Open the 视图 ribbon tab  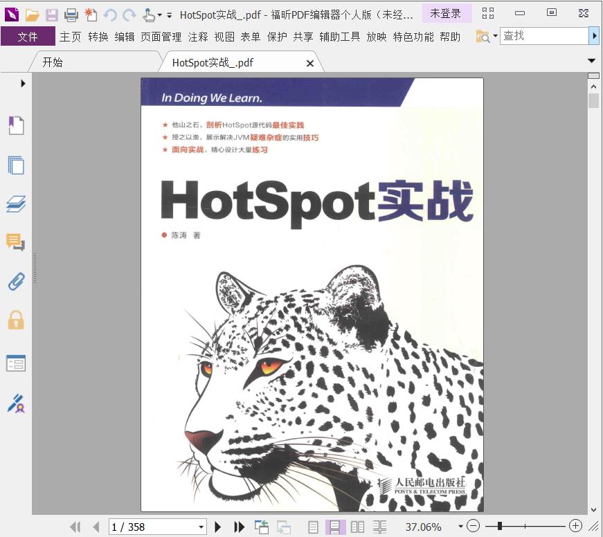pos(224,37)
